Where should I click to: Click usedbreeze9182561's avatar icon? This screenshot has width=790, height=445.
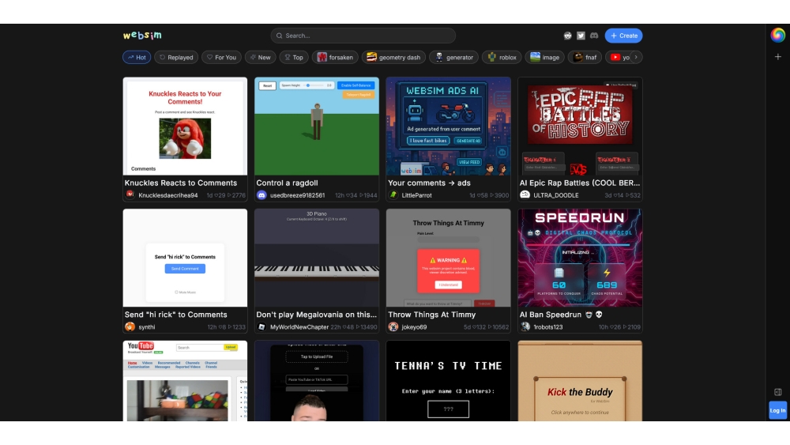[261, 195]
